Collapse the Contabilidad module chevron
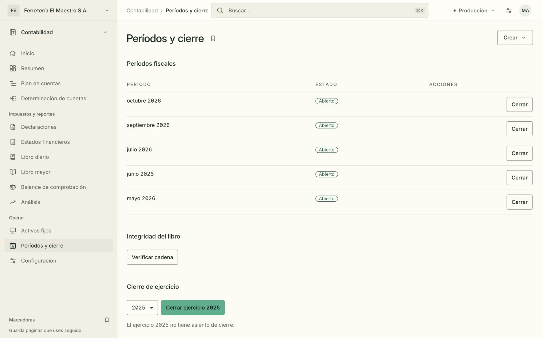542x338 pixels. (105, 32)
